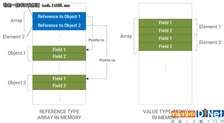The width and height of the screenshot is (224, 123).
Task: Click the Array label beside value type diagram
Action: pyautogui.click(x=126, y=36)
